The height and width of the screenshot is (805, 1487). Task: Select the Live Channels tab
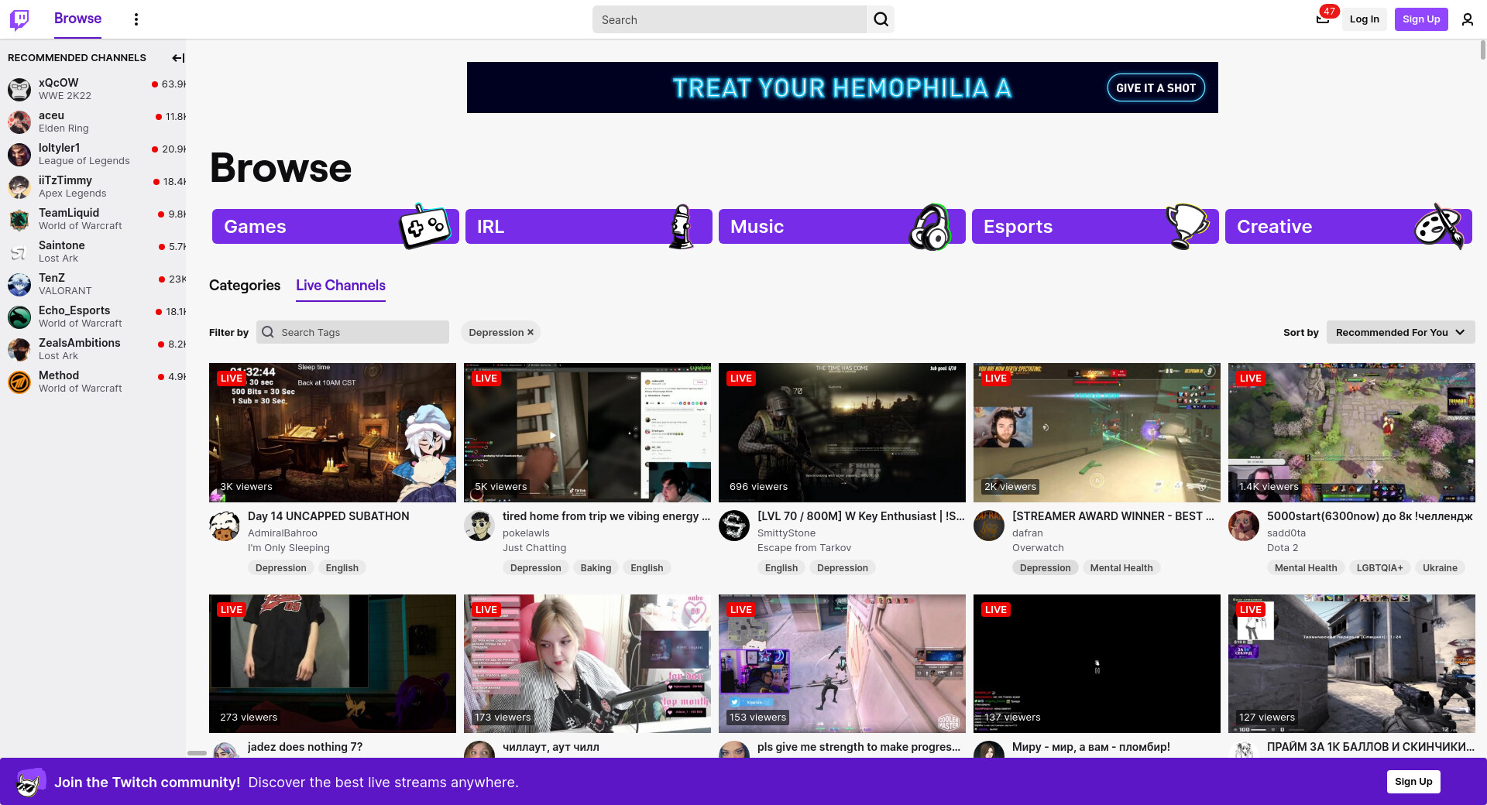[340, 286]
